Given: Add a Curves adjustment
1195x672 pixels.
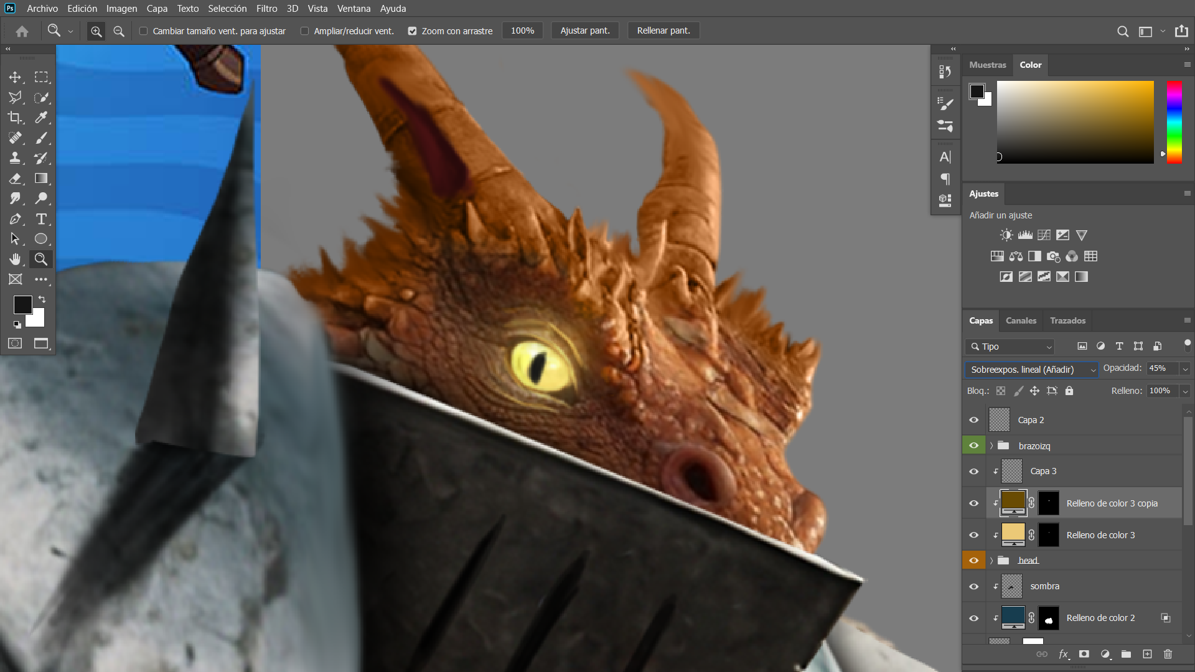Looking at the screenshot, I should (1044, 235).
